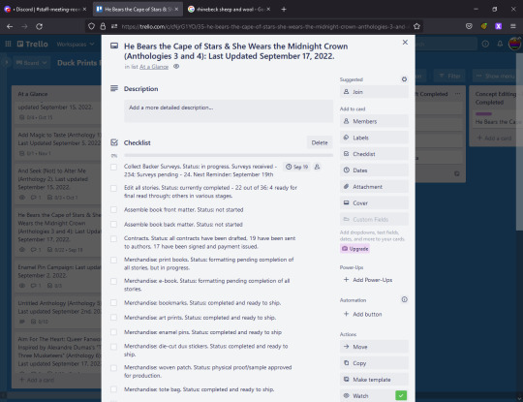
Task: Open Show menu on board
Action: coord(496,77)
